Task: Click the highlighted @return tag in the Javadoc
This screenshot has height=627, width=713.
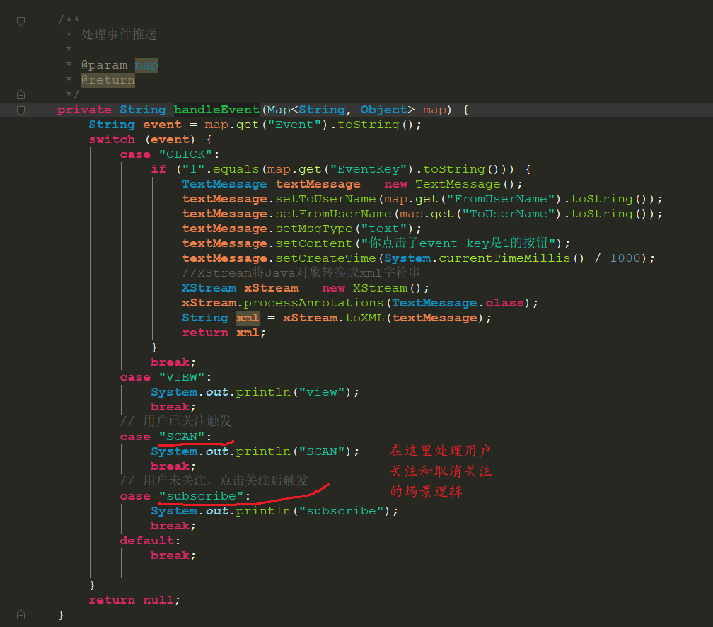Action: 108,80
